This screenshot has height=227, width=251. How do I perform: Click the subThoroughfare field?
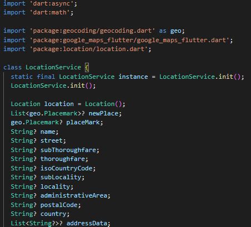(x=68, y=150)
